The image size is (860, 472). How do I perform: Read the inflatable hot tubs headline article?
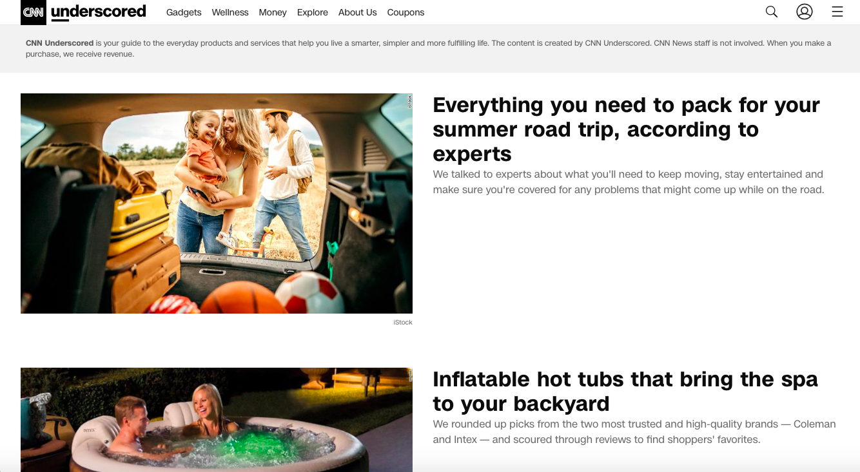625,391
